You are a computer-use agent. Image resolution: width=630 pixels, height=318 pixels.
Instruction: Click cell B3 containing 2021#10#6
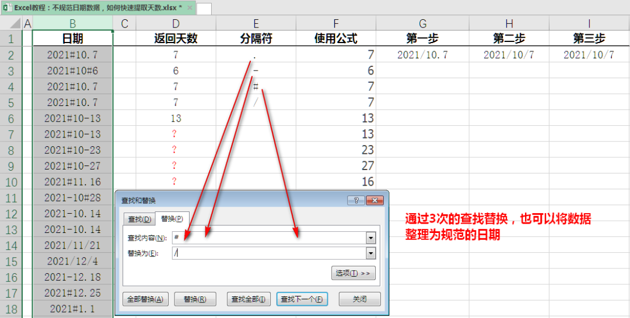click(72, 70)
